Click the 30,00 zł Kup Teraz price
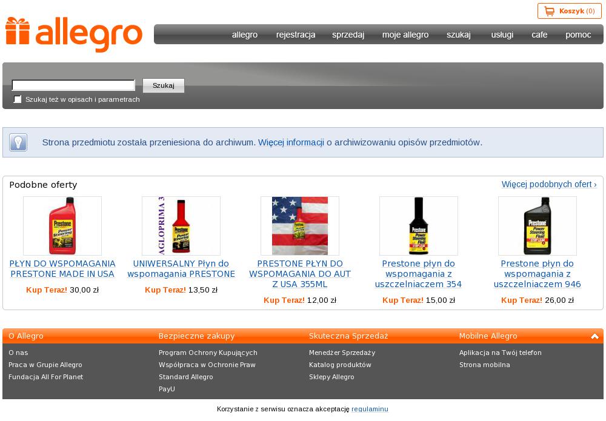 [62, 290]
